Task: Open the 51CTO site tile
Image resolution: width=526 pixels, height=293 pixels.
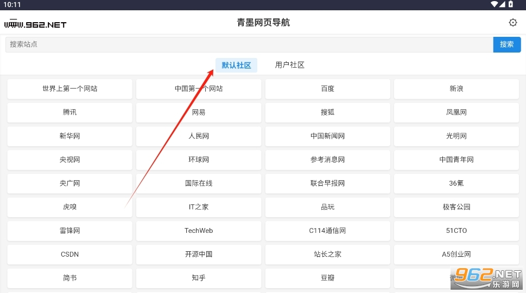Action: (456, 231)
